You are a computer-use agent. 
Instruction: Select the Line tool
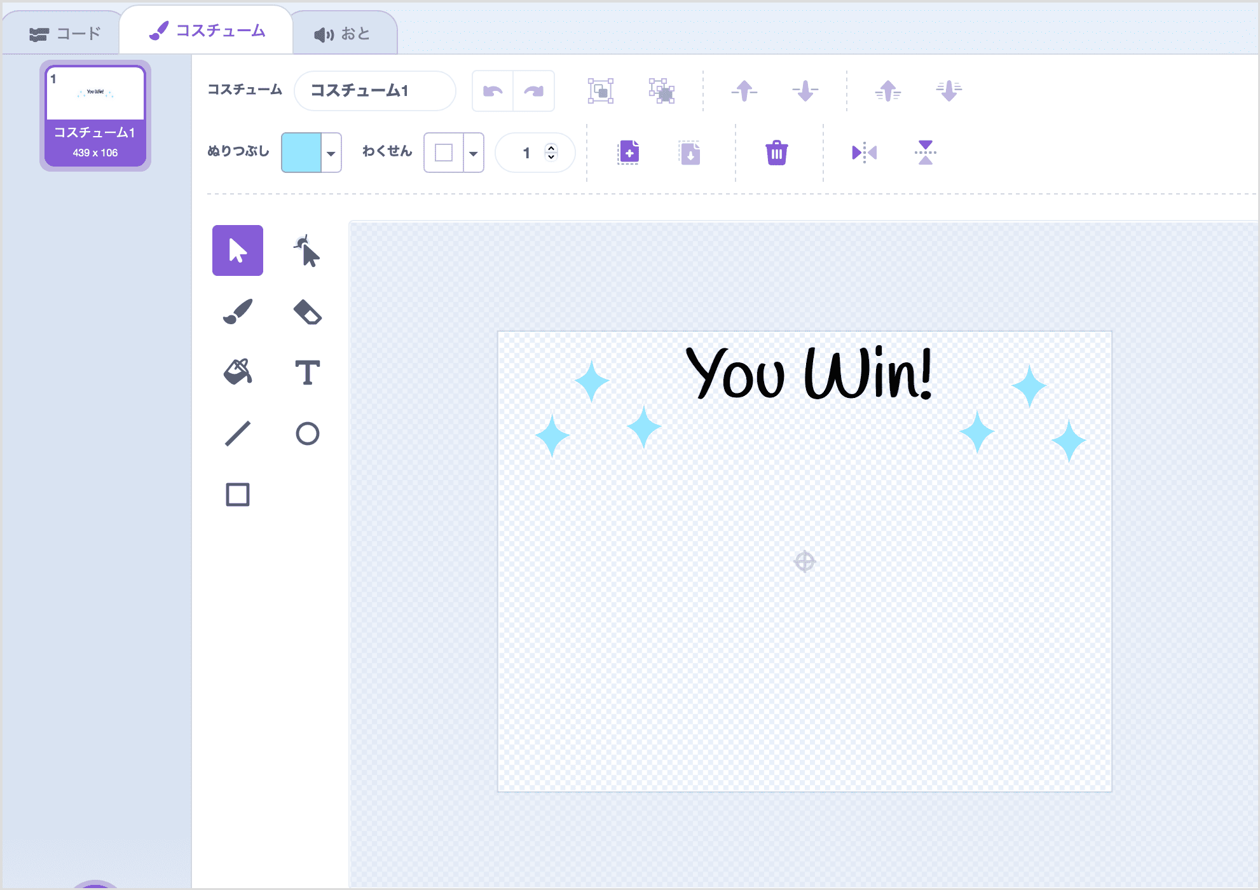(238, 434)
